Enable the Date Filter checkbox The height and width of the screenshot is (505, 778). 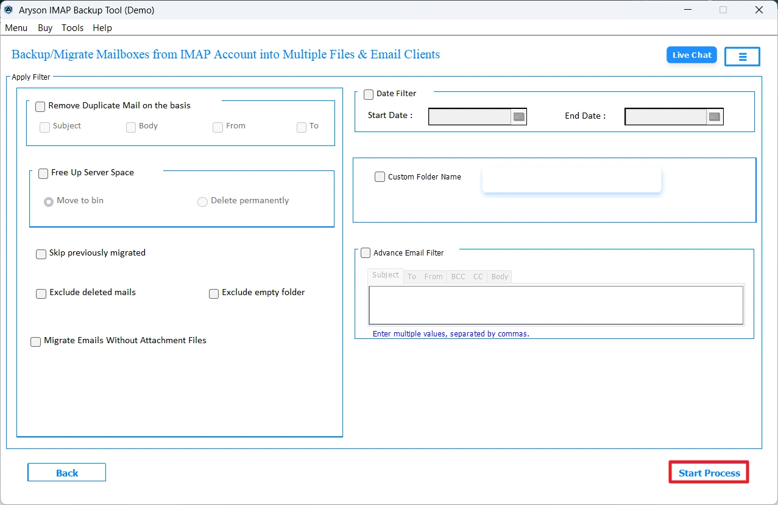(369, 94)
